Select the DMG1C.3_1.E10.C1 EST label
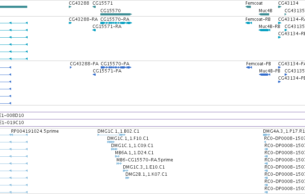This screenshot has width=305, height=194. (x=144, y=167)
